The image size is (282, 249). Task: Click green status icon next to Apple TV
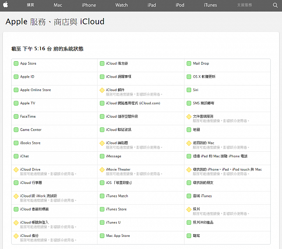pos(16,103)
